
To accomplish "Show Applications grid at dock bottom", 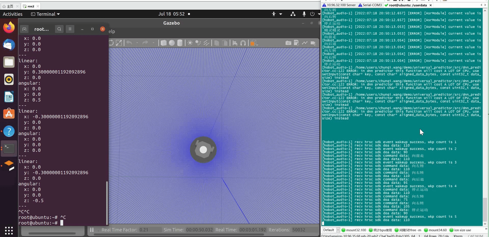I will [x=9, y=230].
